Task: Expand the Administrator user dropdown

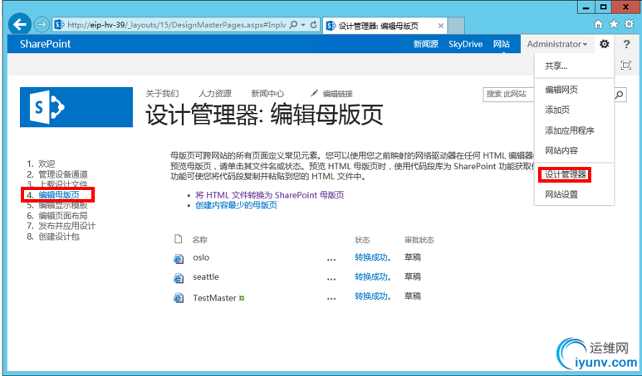Action: [x=556, y=44]
